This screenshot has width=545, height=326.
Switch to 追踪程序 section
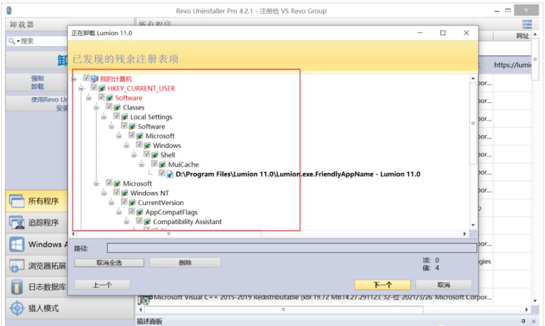[x=36, y=222]
